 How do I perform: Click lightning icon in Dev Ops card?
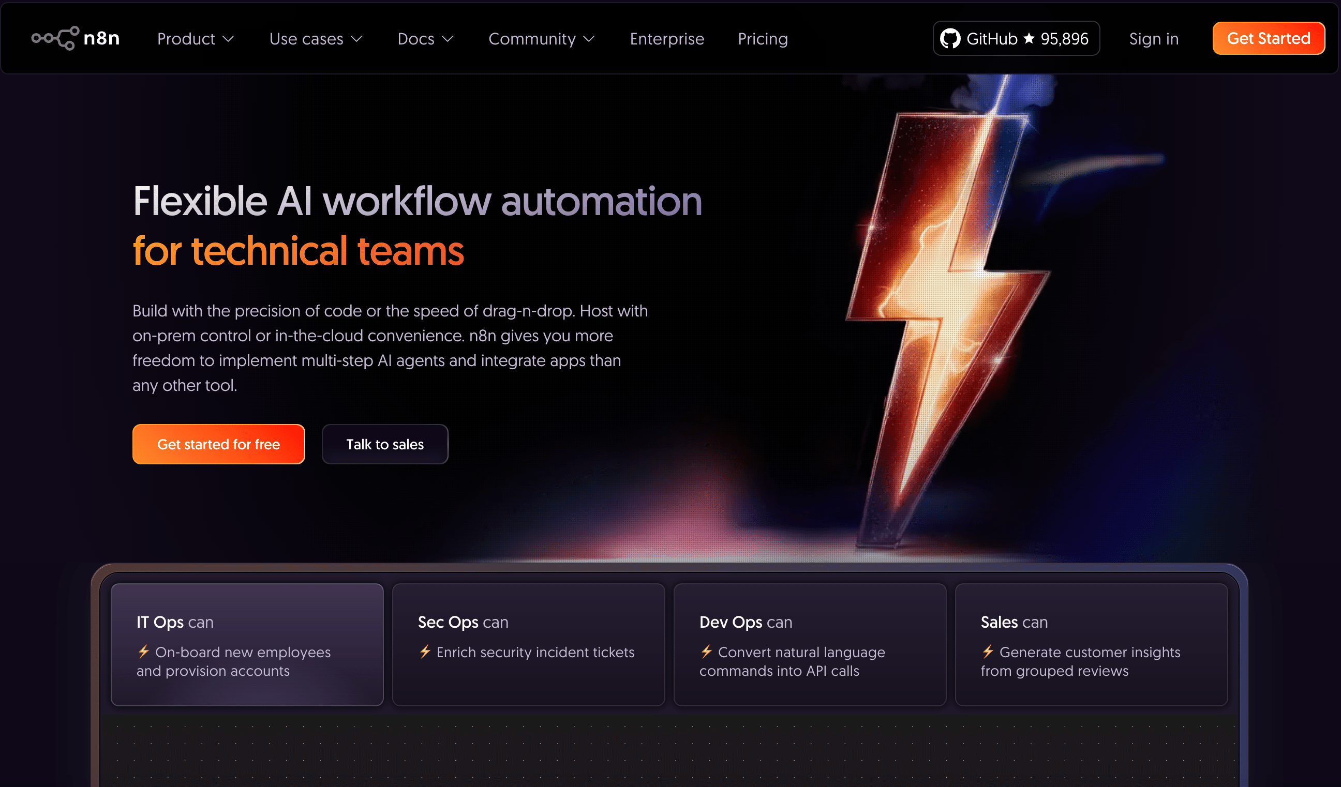[706, 652]
